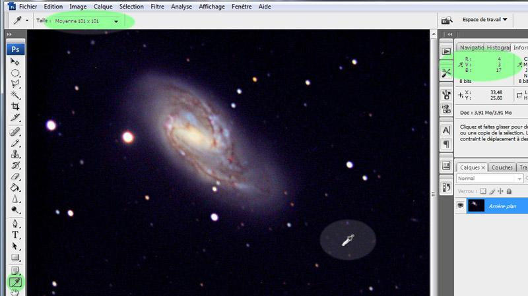
Task: Select the Notes tool
Action: click(x=15, y=270)
